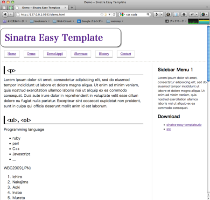Image resolution: width=210 pixels, height=200 pixels.
Task: Go to the home page via the house icon
Action: 184,14
